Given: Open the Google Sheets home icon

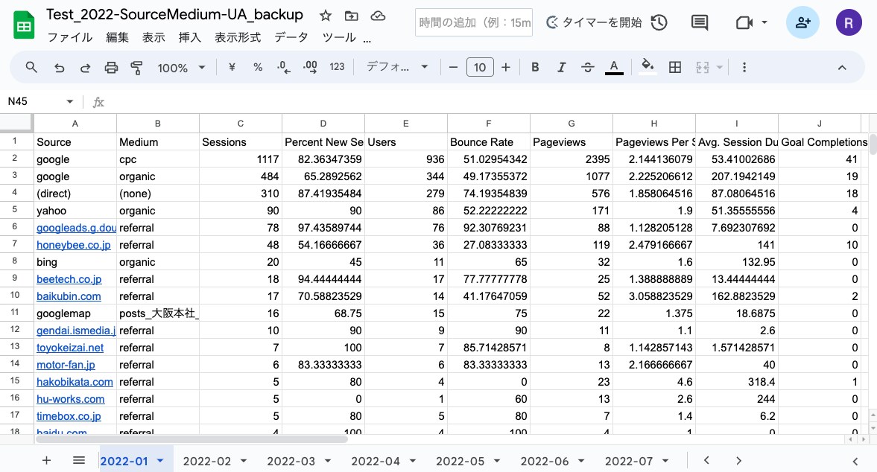Looking at the screenshot, I should click(x=24, y=26).
